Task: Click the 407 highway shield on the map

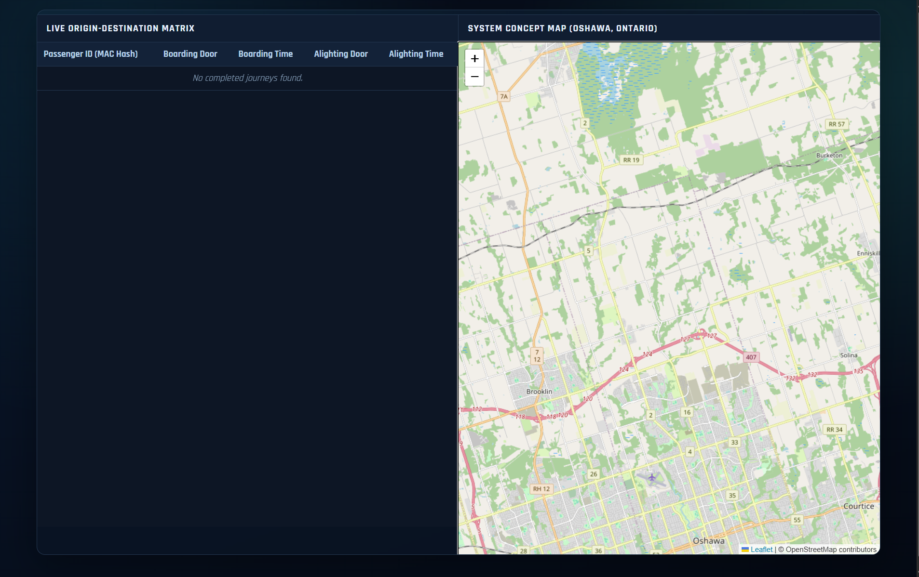Action: (751, 357)
